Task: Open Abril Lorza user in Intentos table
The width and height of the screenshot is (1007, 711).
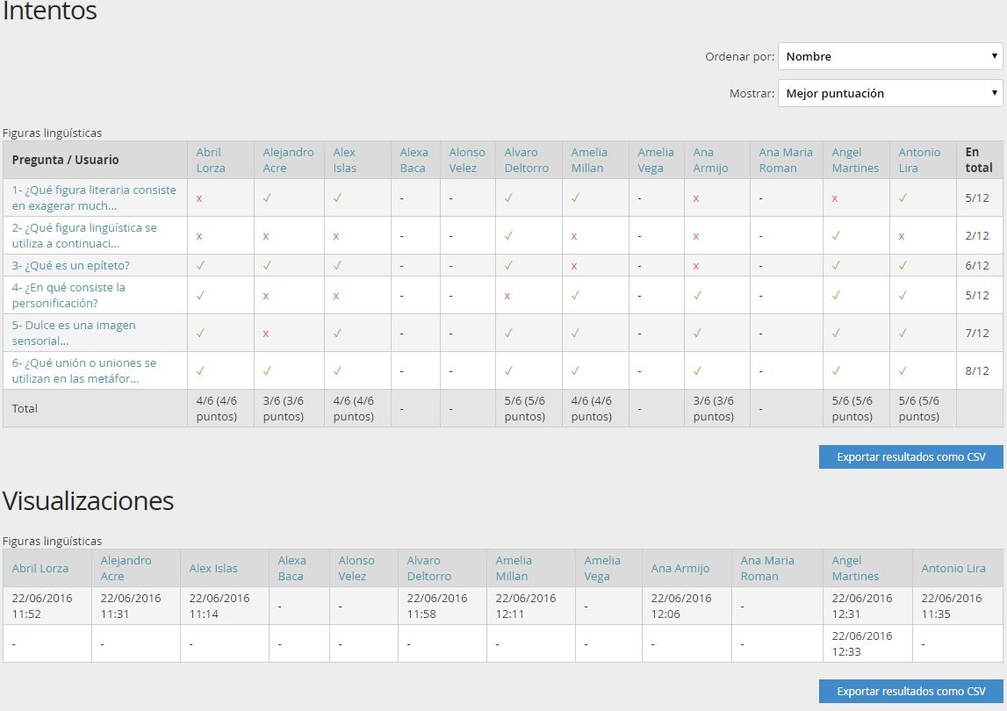Action: (x=211, y=160)
